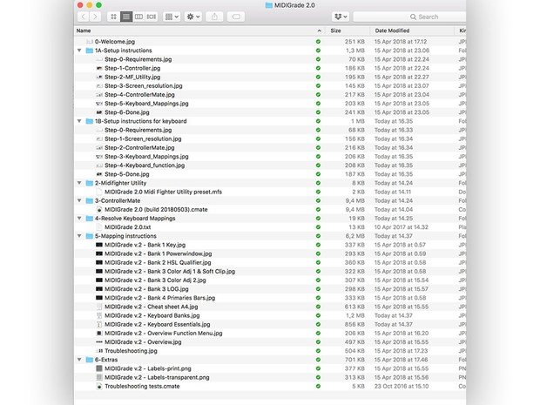
Task: Select Step-4-Keyboard_function.jpg
Action: click(145, 165)
